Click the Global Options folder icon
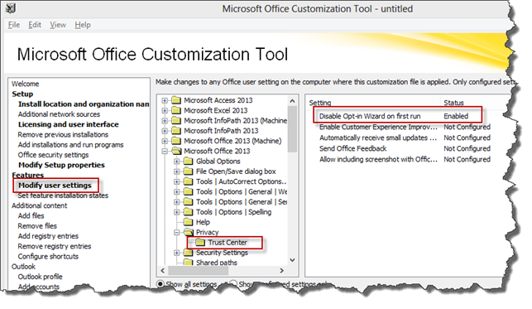 click(x=189, y=162)
